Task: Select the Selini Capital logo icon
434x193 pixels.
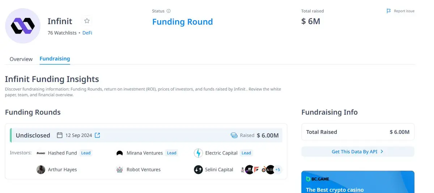Action: [x=198, y=170]
